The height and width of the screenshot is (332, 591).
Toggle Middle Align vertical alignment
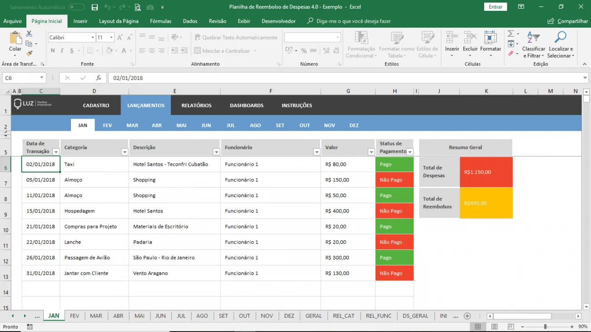tap(152, 37)
